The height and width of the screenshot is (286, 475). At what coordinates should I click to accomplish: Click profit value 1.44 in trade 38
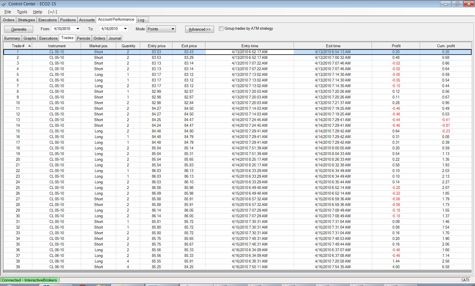[396, 261]
